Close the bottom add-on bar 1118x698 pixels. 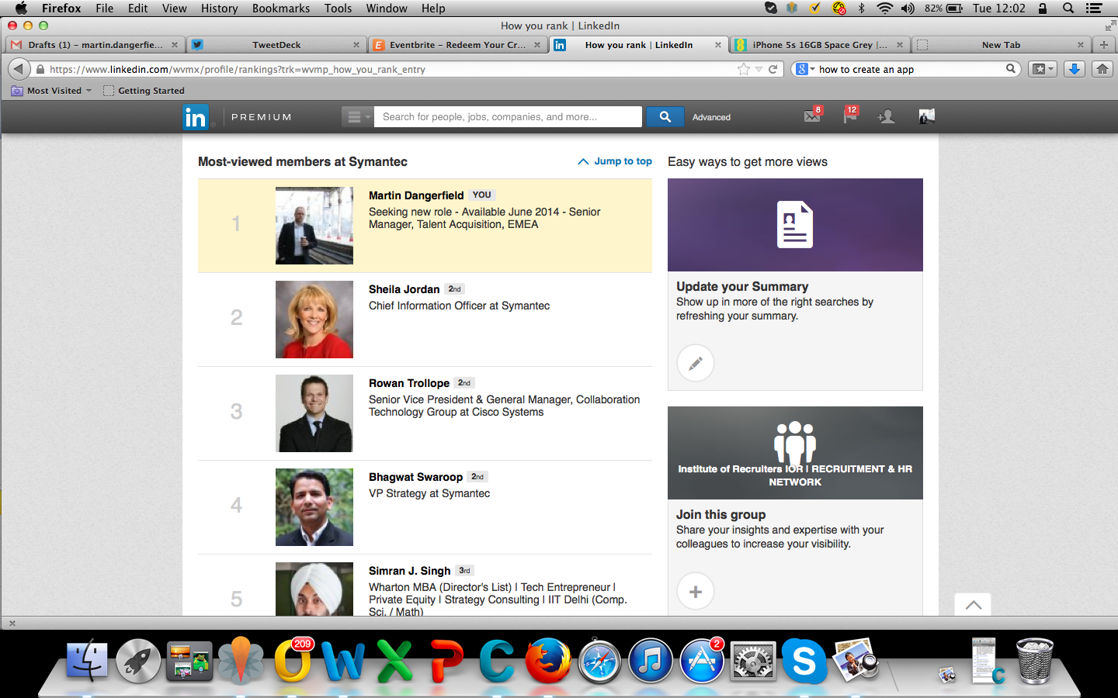pyautogui.click(x=12, y=623)
